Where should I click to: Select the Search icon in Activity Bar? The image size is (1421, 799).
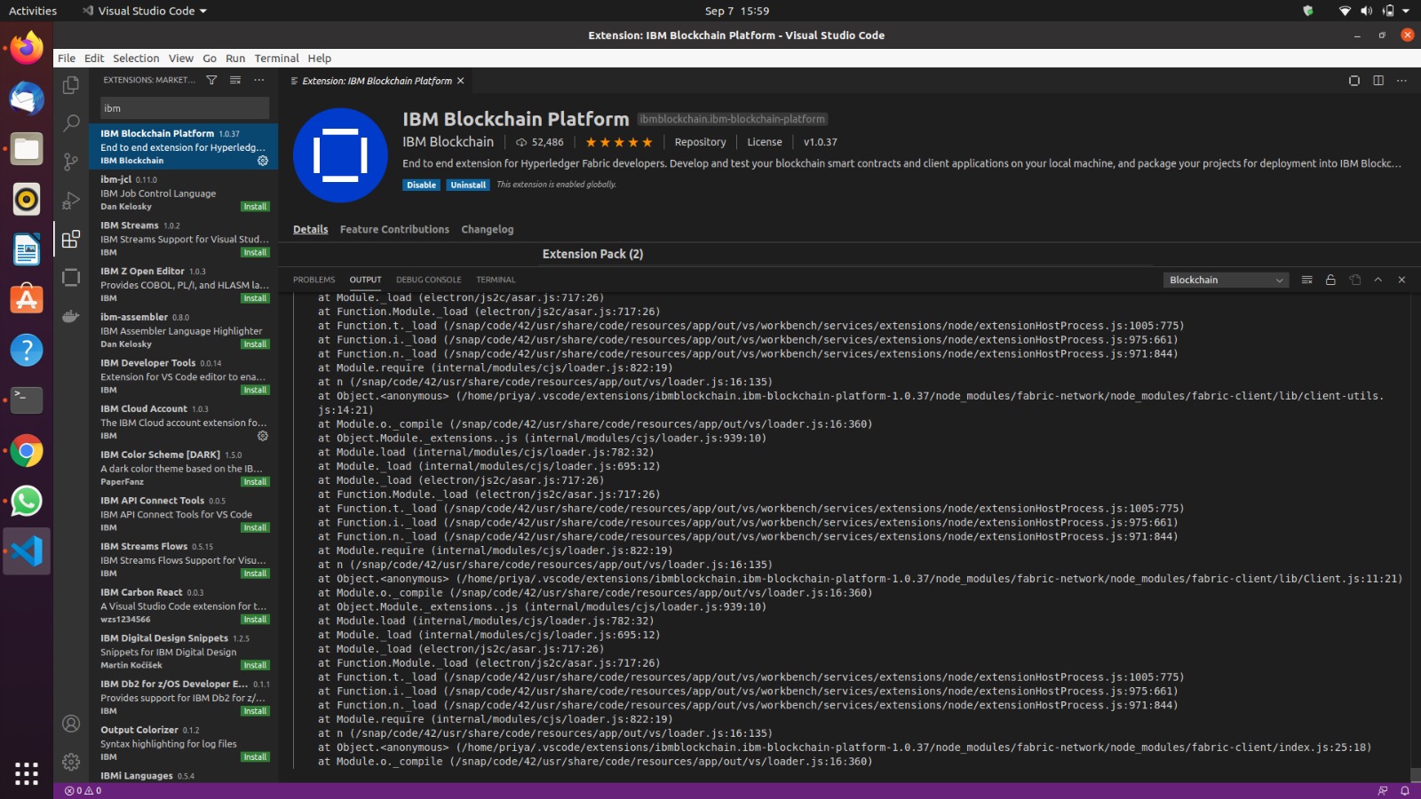(x=71, y=123)
